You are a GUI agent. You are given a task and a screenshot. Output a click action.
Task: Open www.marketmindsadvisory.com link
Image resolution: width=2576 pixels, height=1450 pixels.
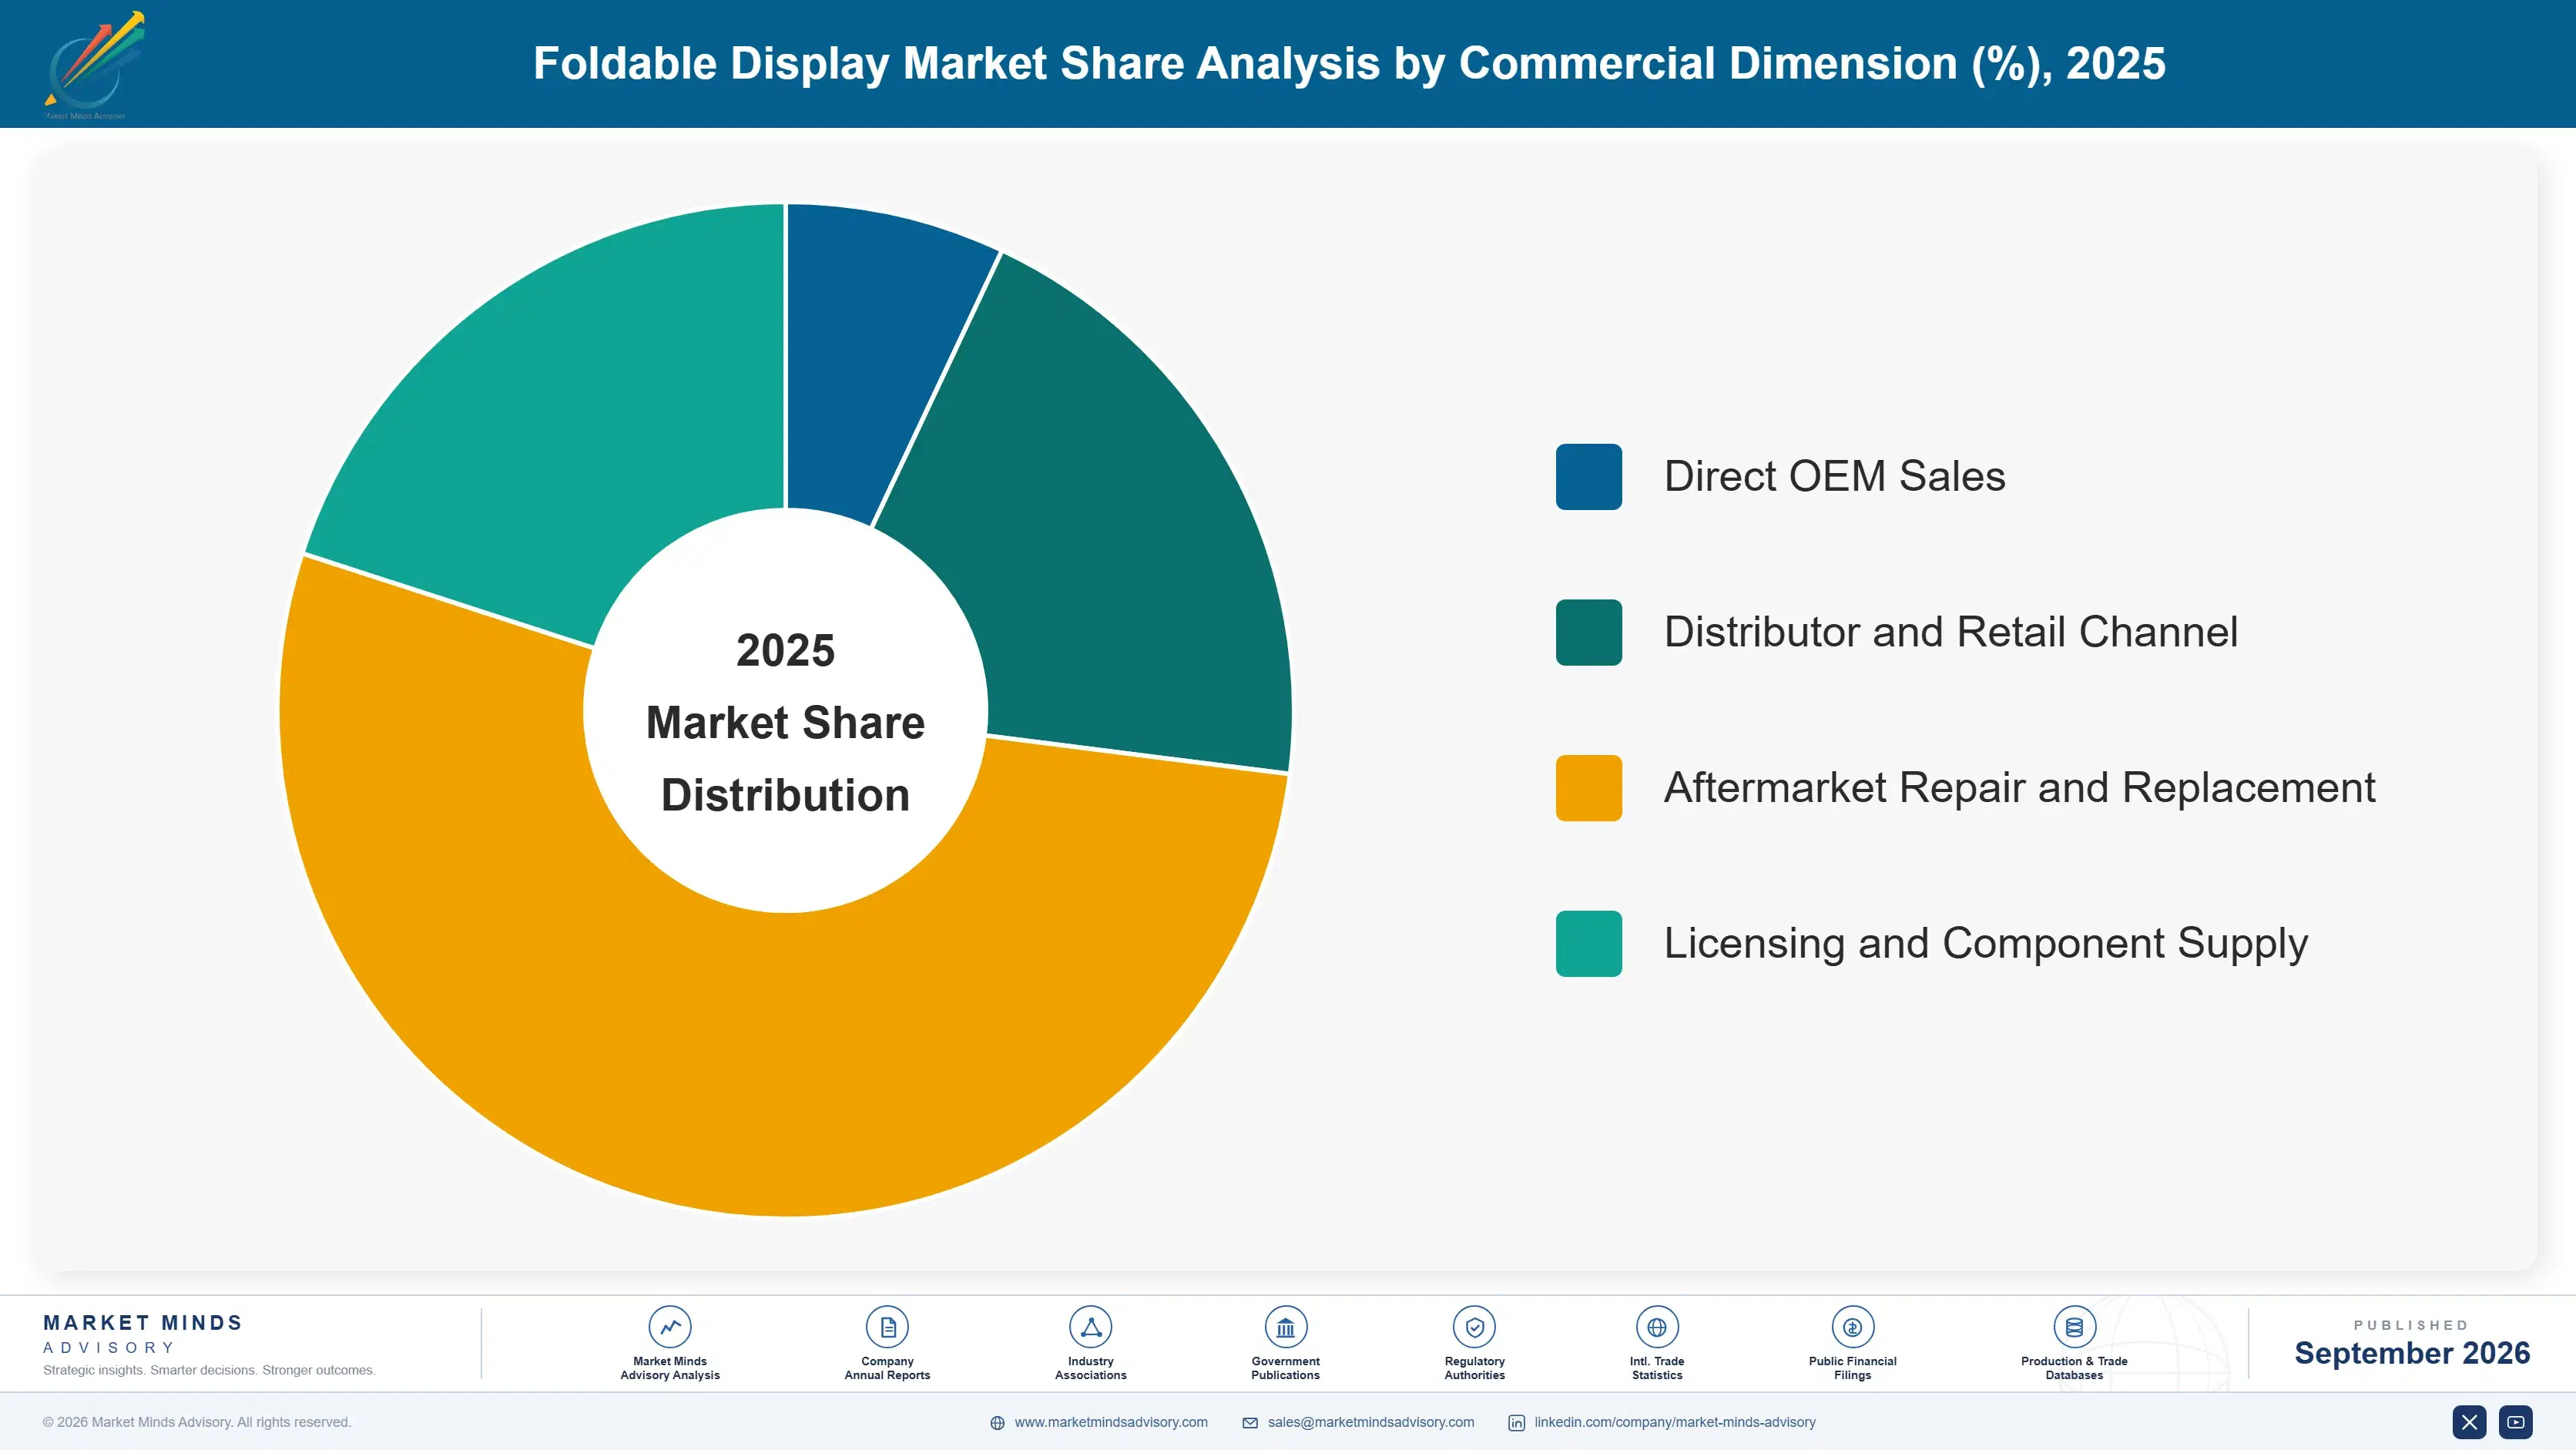coord(1111,1422)
